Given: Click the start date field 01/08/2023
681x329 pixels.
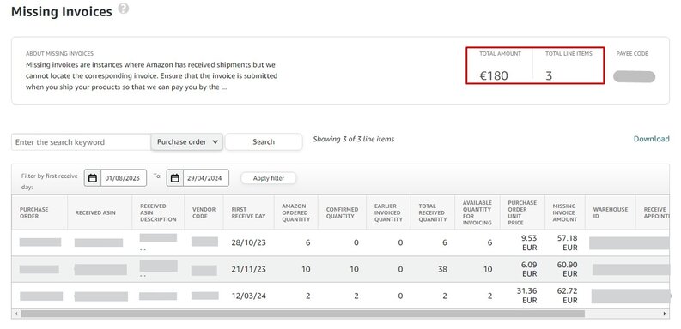Looking at the screenshot, I should coord(124,178).
